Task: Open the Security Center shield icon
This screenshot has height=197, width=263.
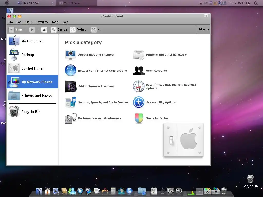Action: (139, 118)
